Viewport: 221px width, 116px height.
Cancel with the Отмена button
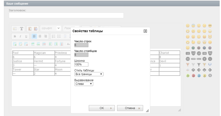[130, 108]
